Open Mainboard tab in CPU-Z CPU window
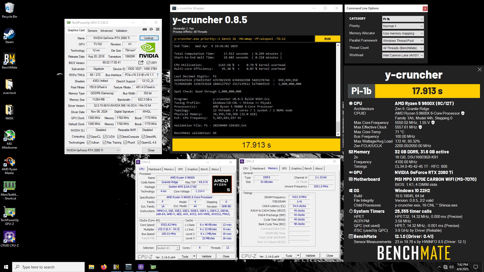Viewport: 484px width, 272px height. pyautogui.click(x=155, y=169)
